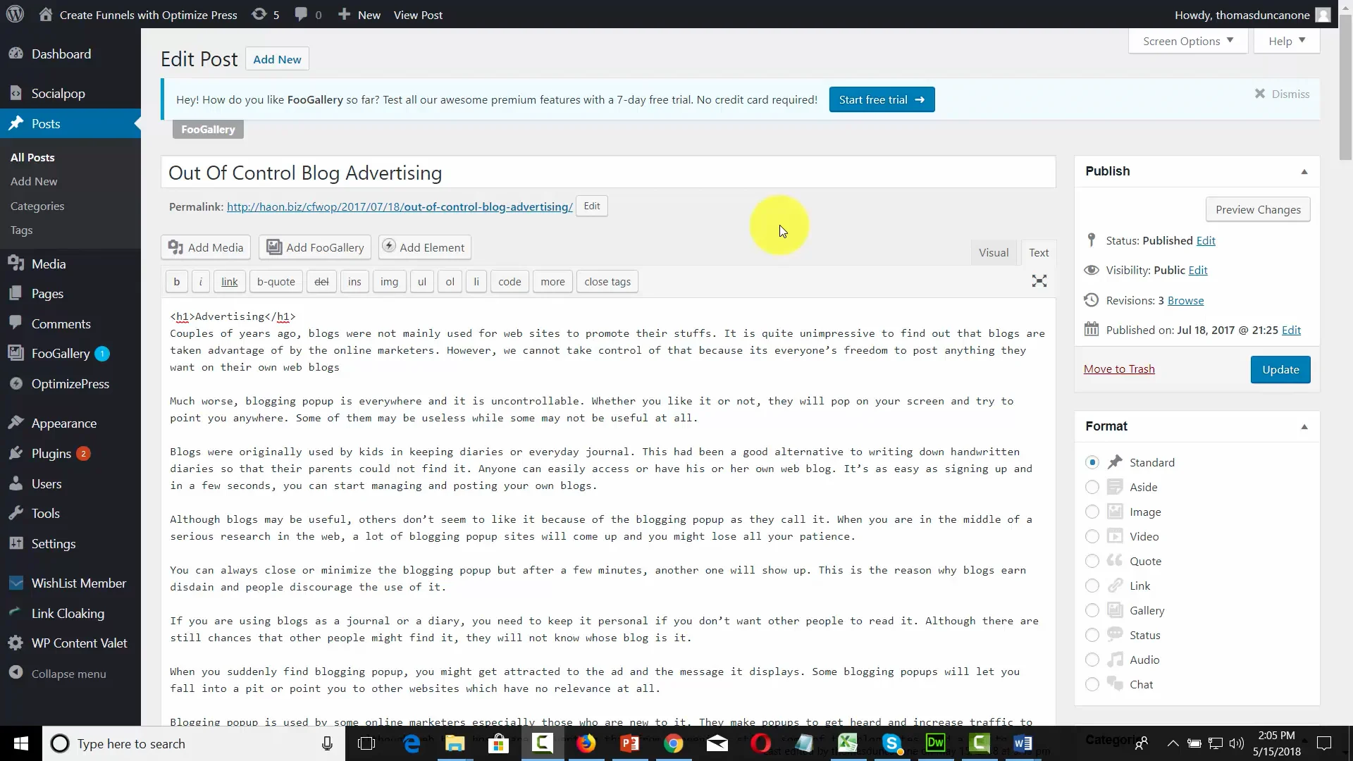Click the Add FooGallery button
1353x761 pixels.
click(x=316, y=247)
